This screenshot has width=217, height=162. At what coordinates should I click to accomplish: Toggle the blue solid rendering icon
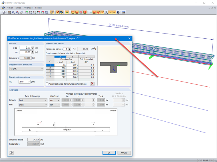[61, 12]
